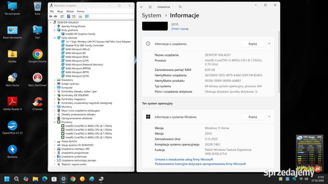Select the Beatka folder on desktop

tap(12, 56)
